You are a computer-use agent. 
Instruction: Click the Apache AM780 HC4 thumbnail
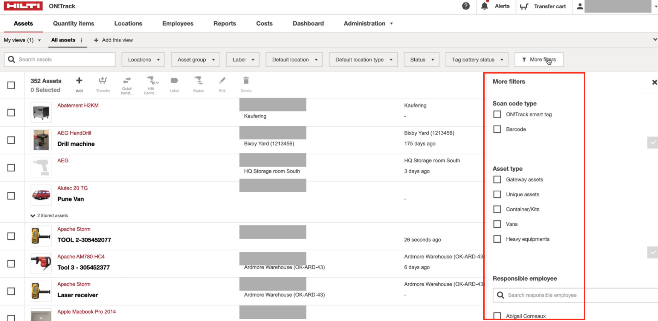[41, 263]
